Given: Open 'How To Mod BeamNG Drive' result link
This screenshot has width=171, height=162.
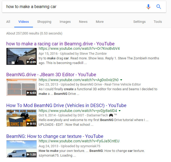Looking at the screenshot, I should [x=66, y=105].
